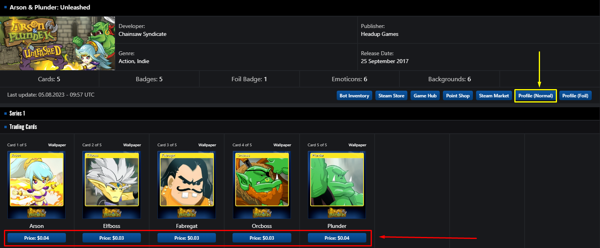Click the Plunder card price $0.04 button
This screenshot has height=248, width=600.
point(337,238)
